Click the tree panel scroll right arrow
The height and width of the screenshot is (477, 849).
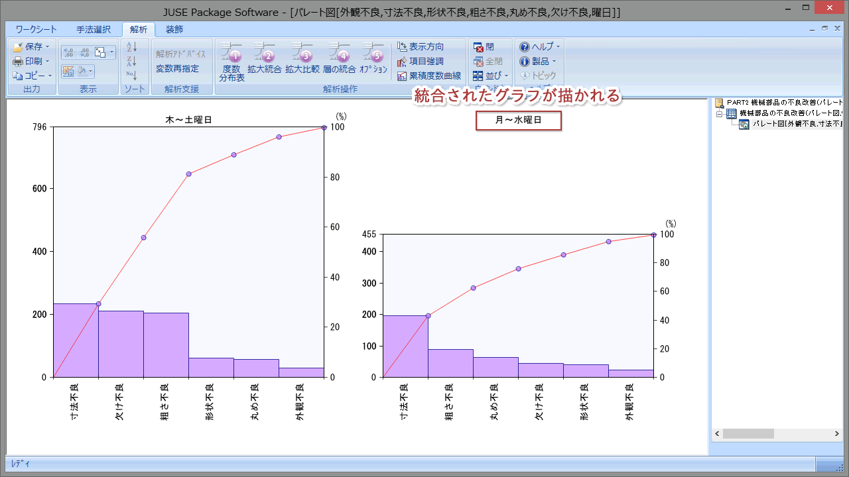838,433
